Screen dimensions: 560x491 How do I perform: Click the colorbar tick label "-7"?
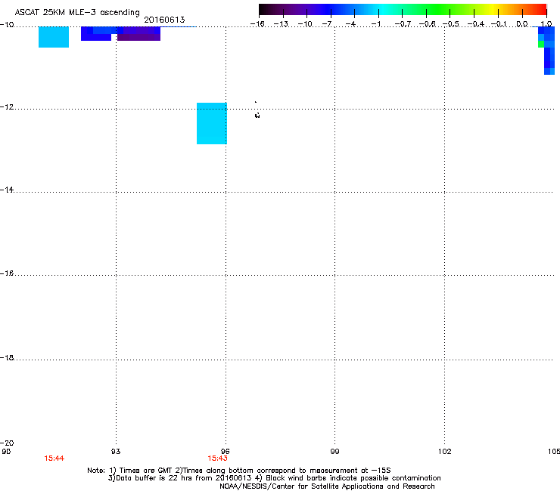pos(326,24)
